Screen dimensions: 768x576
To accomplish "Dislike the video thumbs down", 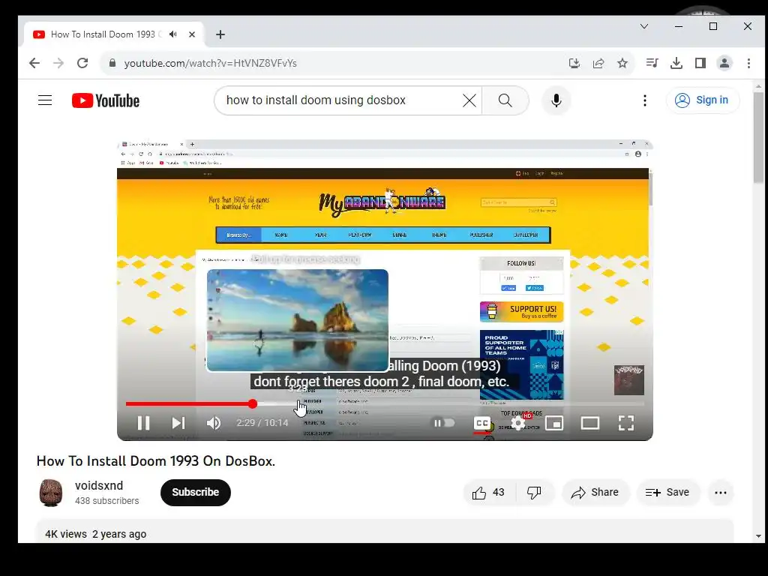I will 534,493.
